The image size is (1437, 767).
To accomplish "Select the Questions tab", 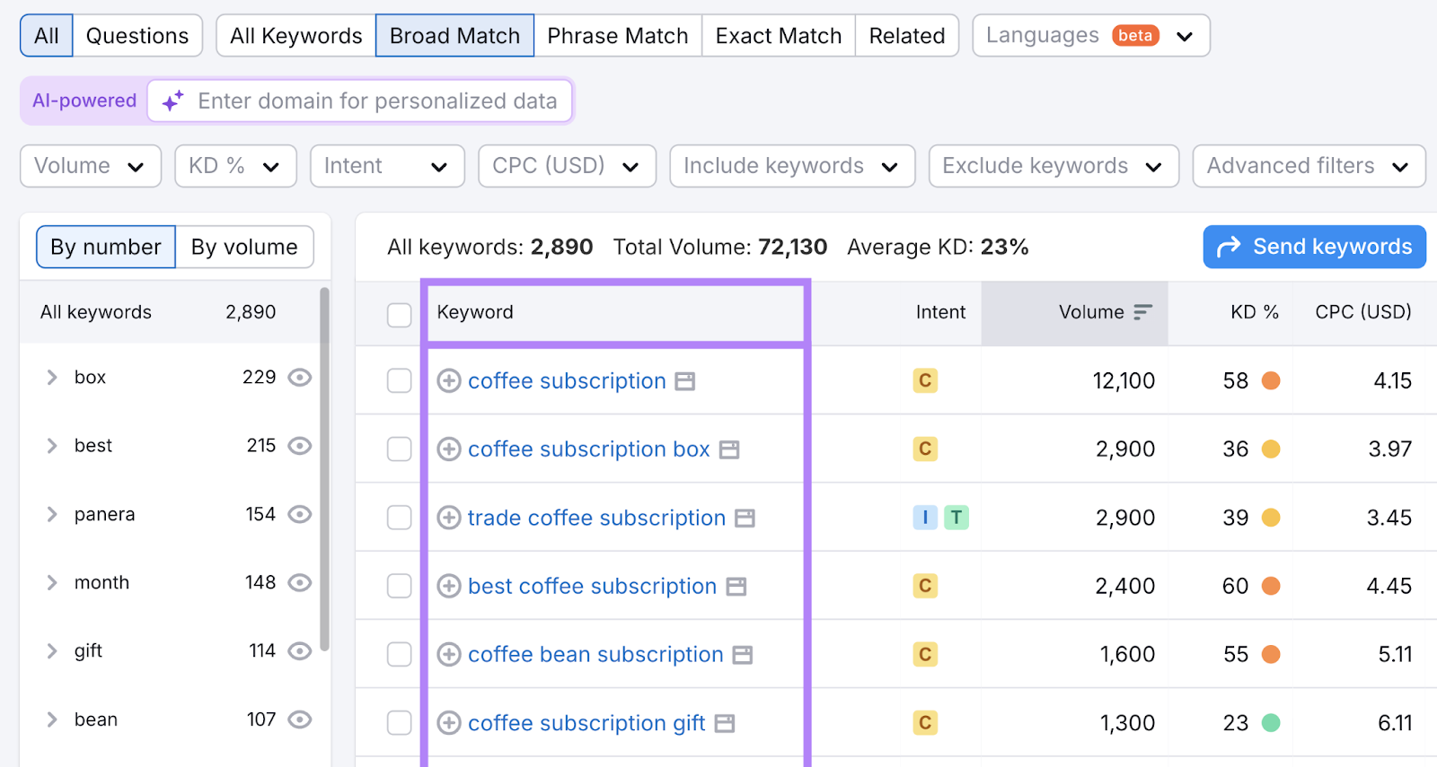I will tap(137, 36).
